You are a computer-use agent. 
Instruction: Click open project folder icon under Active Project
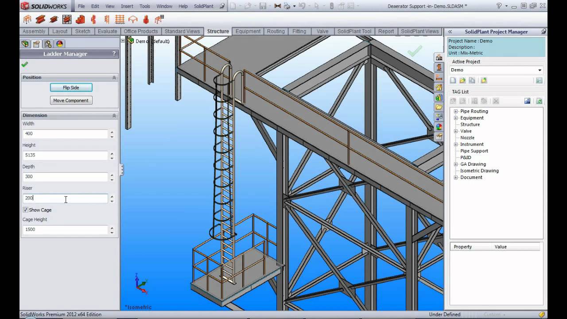pos(462,81)
